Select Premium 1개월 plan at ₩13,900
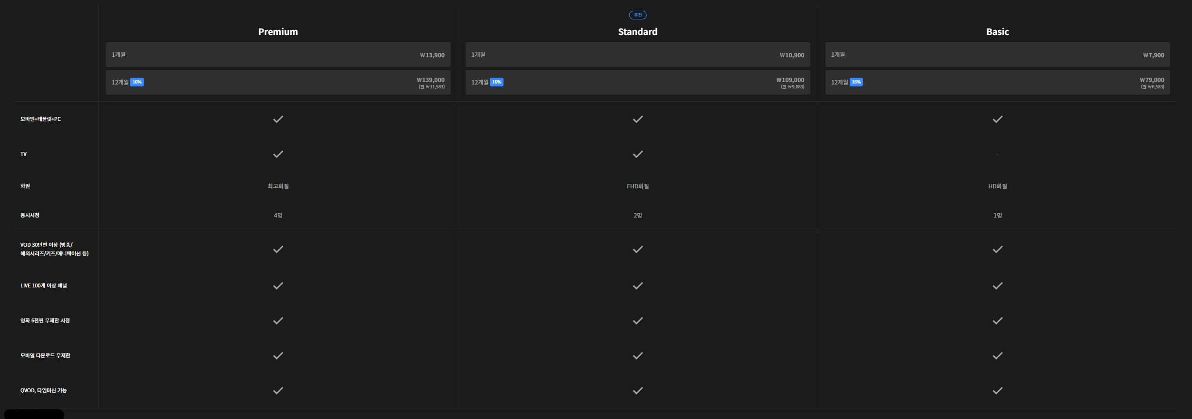The height and width of the screenshot is (419, 1192). [x=278, y=54]
